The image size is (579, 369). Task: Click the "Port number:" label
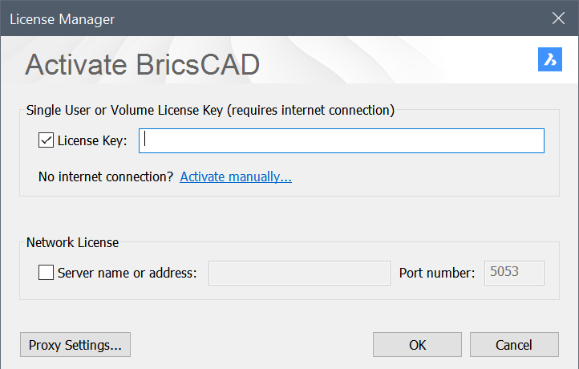pyautogui.click(x=437, y=273)
